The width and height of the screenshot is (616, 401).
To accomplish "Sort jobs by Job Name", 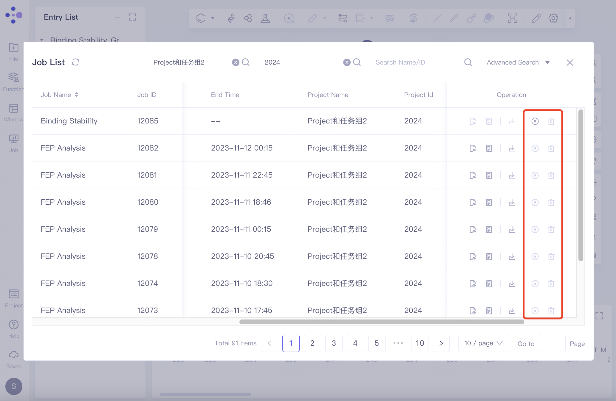I will pos(76,95).
